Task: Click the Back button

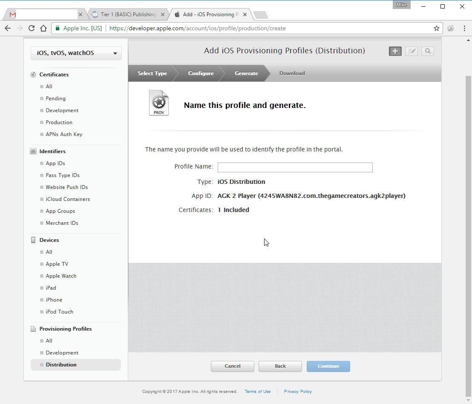Action: coord(280,366)
